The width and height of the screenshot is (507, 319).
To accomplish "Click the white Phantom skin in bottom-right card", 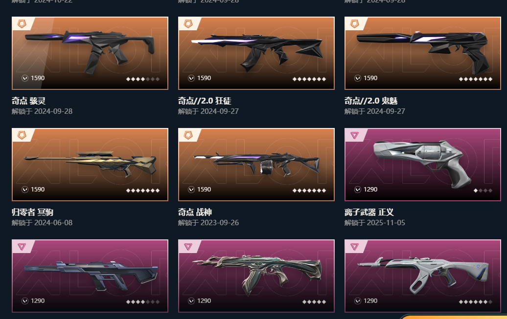I will pyautogui.click(x=423, y=274).
